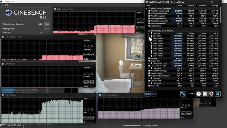
Task: Click Auto Fit in CPU Package temperature graph
Action: tap(86, 118)
